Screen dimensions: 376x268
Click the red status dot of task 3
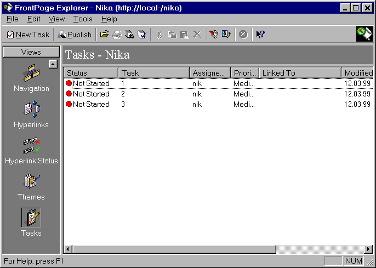(x=69, y=104)
